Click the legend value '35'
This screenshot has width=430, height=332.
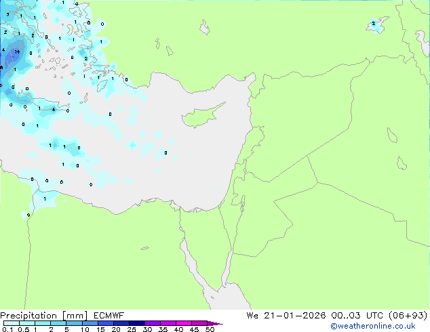coord(163,329)
